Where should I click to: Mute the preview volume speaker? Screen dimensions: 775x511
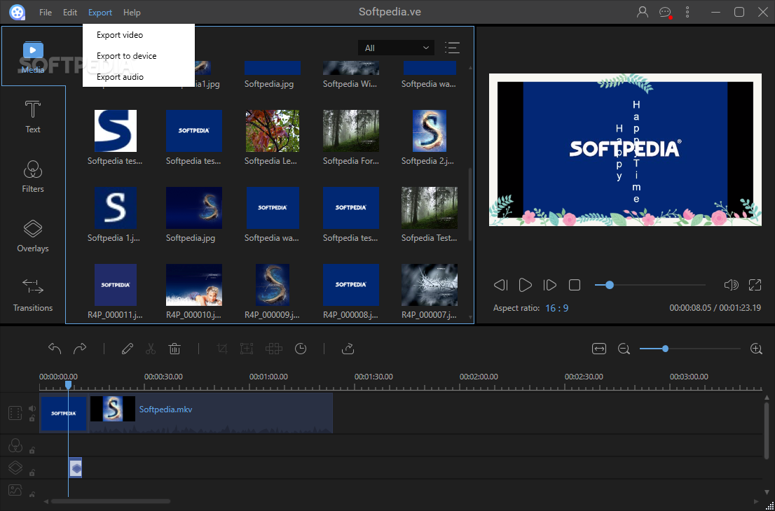tap(731, 285)
